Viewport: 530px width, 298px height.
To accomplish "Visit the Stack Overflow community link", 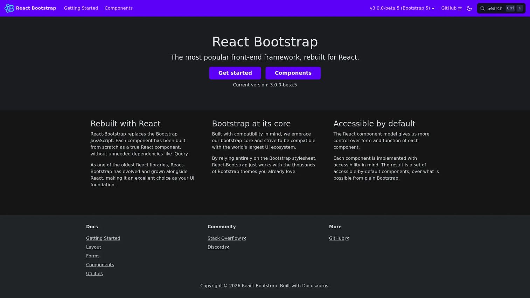I will tap(227, 238).
